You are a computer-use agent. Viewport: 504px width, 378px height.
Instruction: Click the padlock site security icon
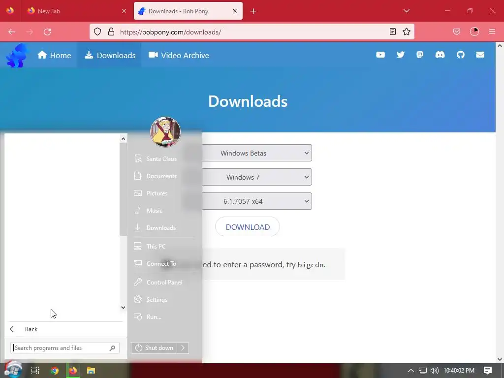point(111,32)
